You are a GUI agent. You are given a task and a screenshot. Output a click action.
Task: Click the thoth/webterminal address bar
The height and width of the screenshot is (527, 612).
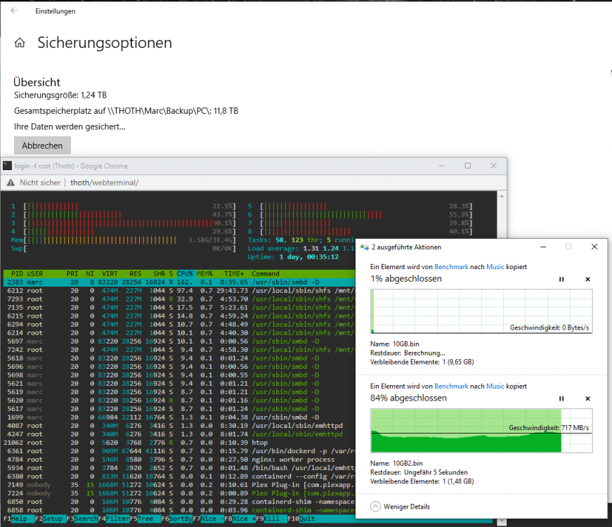(105, 183)
